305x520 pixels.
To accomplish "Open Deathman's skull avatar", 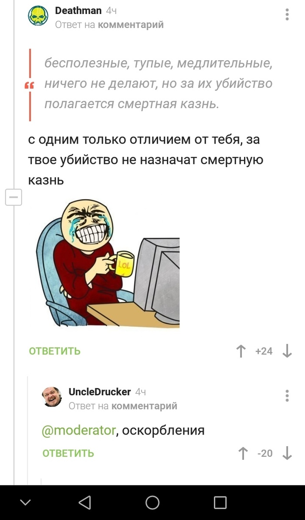I will click(x=38, y=16).
